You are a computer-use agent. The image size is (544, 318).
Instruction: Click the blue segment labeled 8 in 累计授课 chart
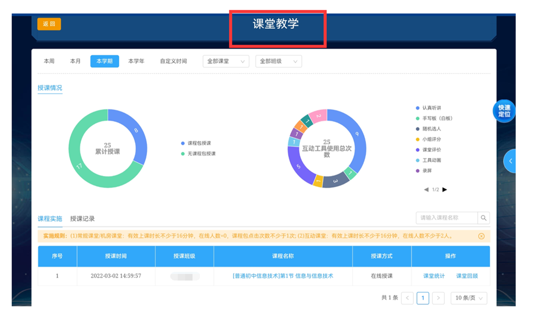click(x=135, y=131)
